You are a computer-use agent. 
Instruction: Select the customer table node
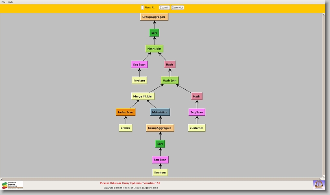(x=197, y=128)
